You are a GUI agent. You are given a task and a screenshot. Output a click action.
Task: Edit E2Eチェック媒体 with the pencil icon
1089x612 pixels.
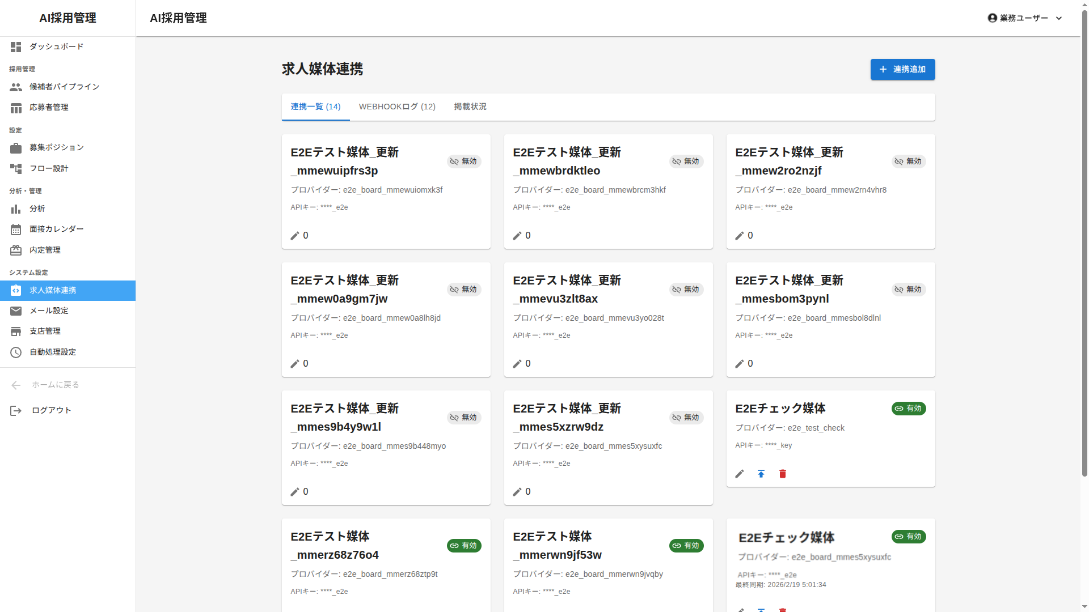[739, 474]
